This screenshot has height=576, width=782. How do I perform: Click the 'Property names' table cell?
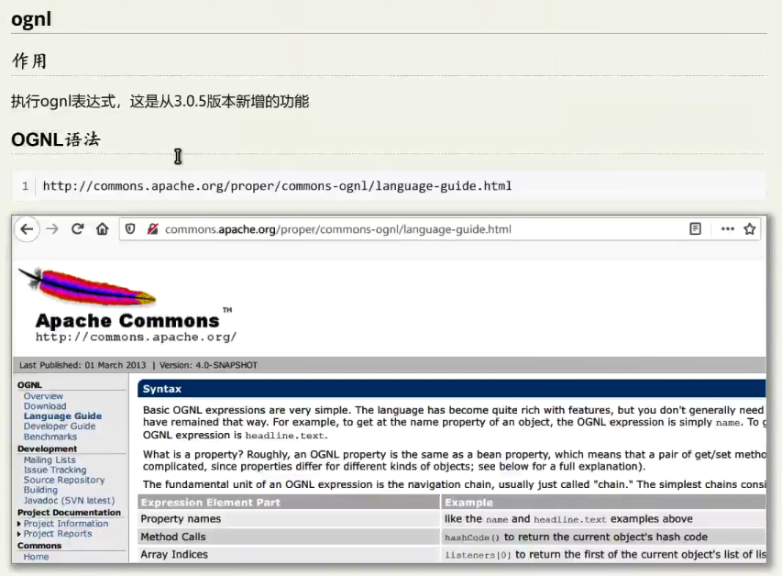point(288,518)
